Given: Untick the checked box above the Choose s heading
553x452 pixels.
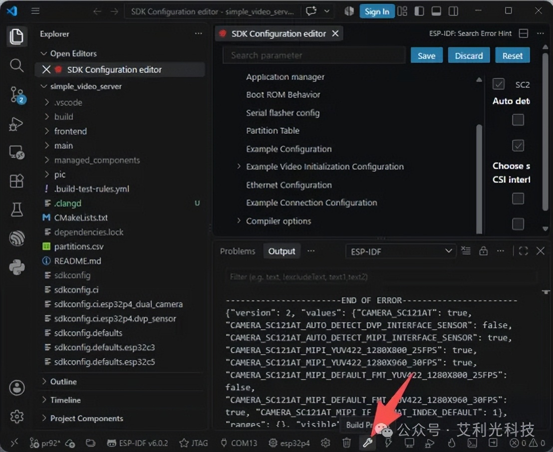Looking at the screenshot, I should point(518,145).
